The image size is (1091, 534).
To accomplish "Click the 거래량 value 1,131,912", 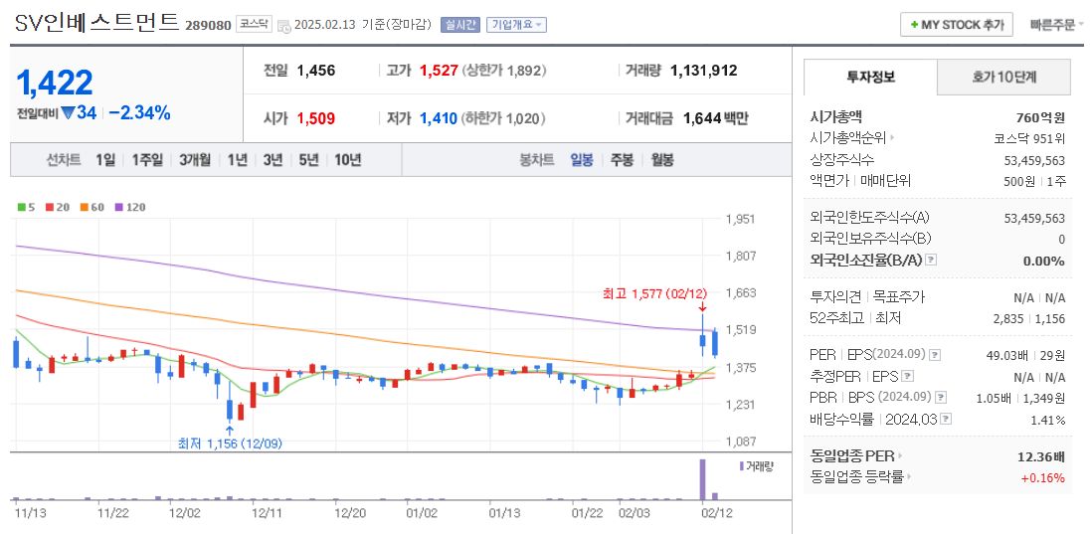I will (x=703, y=71).
